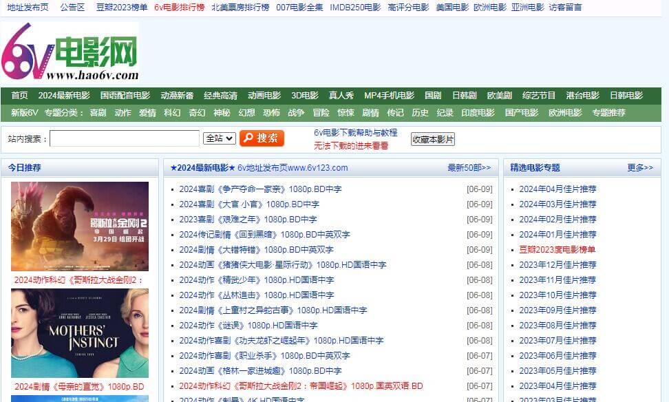Screen dimensions: 669x402
Task: Click the orange 搜索 search button
Action: tap(262, 138)
